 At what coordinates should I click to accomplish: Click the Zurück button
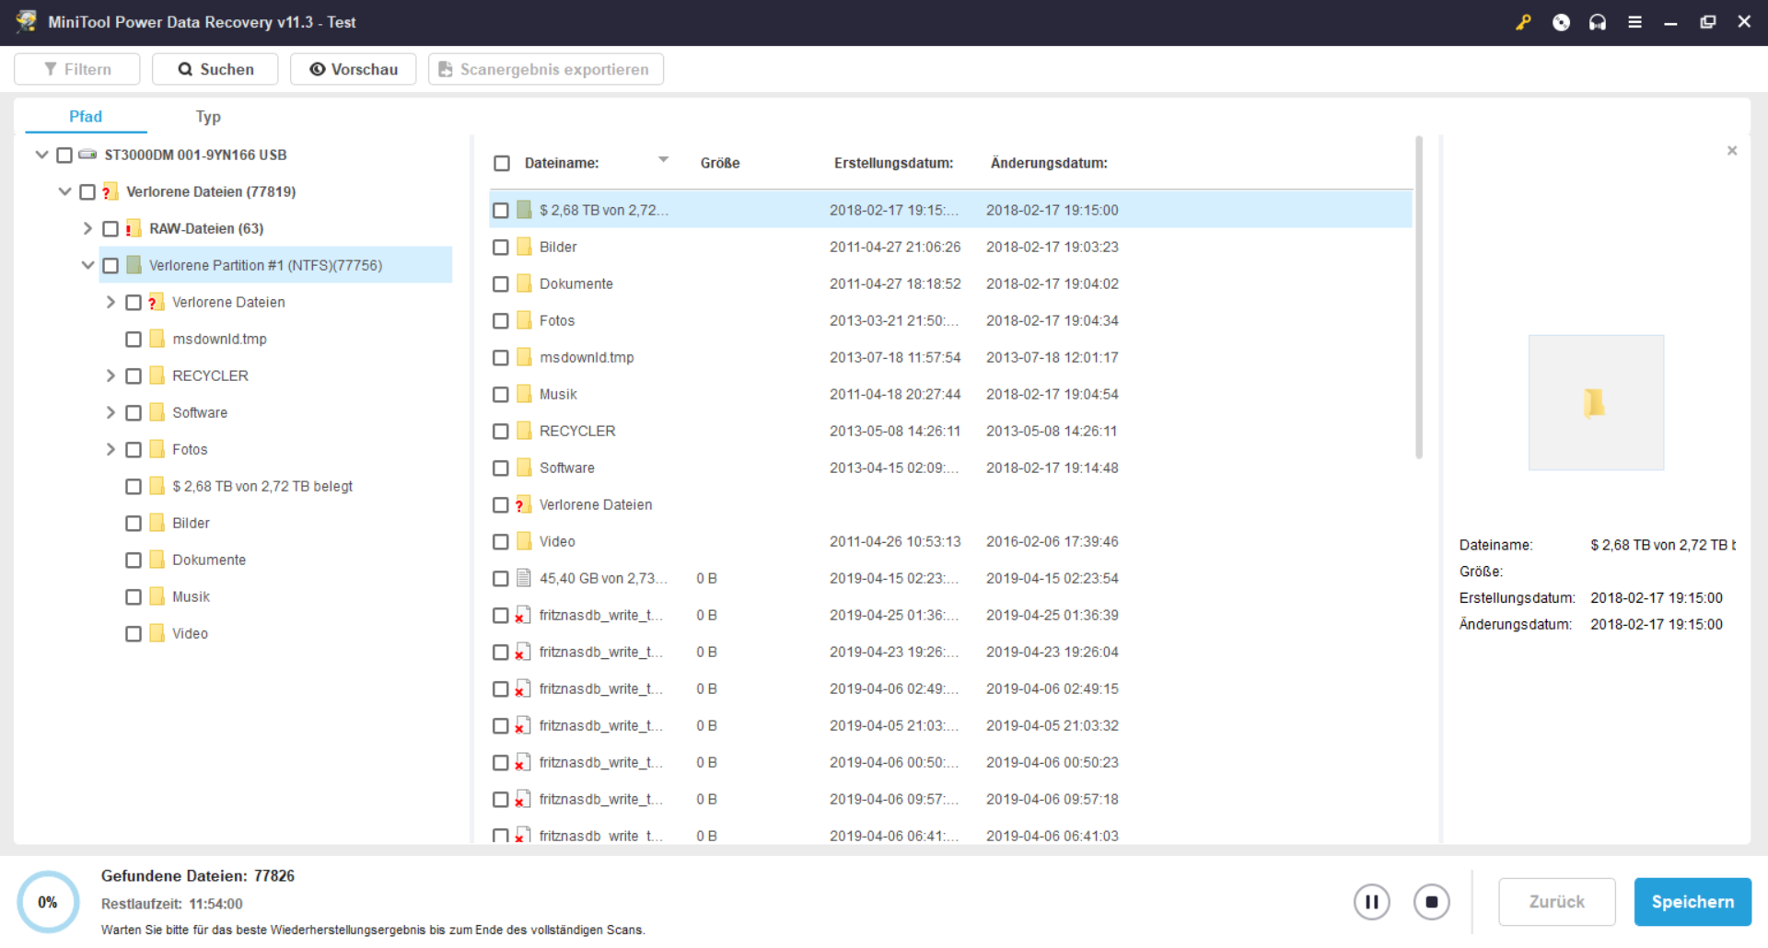pos(1557,902)
